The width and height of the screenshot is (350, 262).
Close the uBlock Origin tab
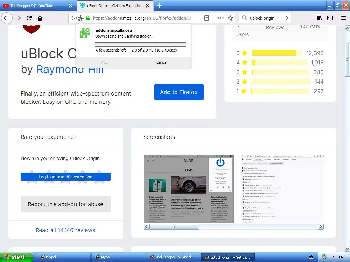(148, 6)
